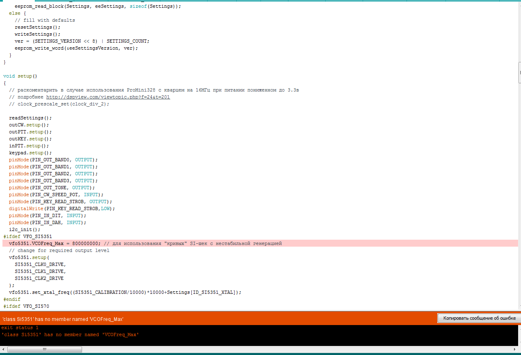Click the error text in the orange status bar
The width and height of the screenshot is (521, 355).
(63, 319)
